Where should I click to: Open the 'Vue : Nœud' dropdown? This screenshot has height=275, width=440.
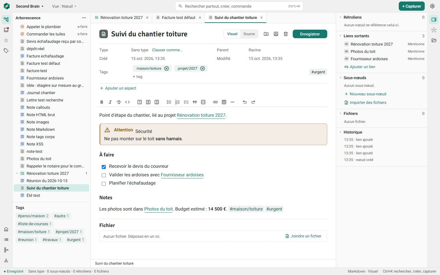(x=64, y=6)
